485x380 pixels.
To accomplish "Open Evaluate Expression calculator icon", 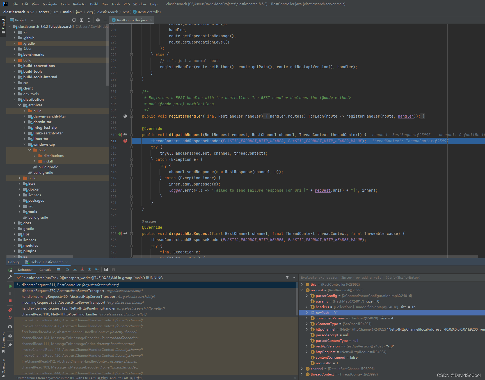I will point(106,269).
